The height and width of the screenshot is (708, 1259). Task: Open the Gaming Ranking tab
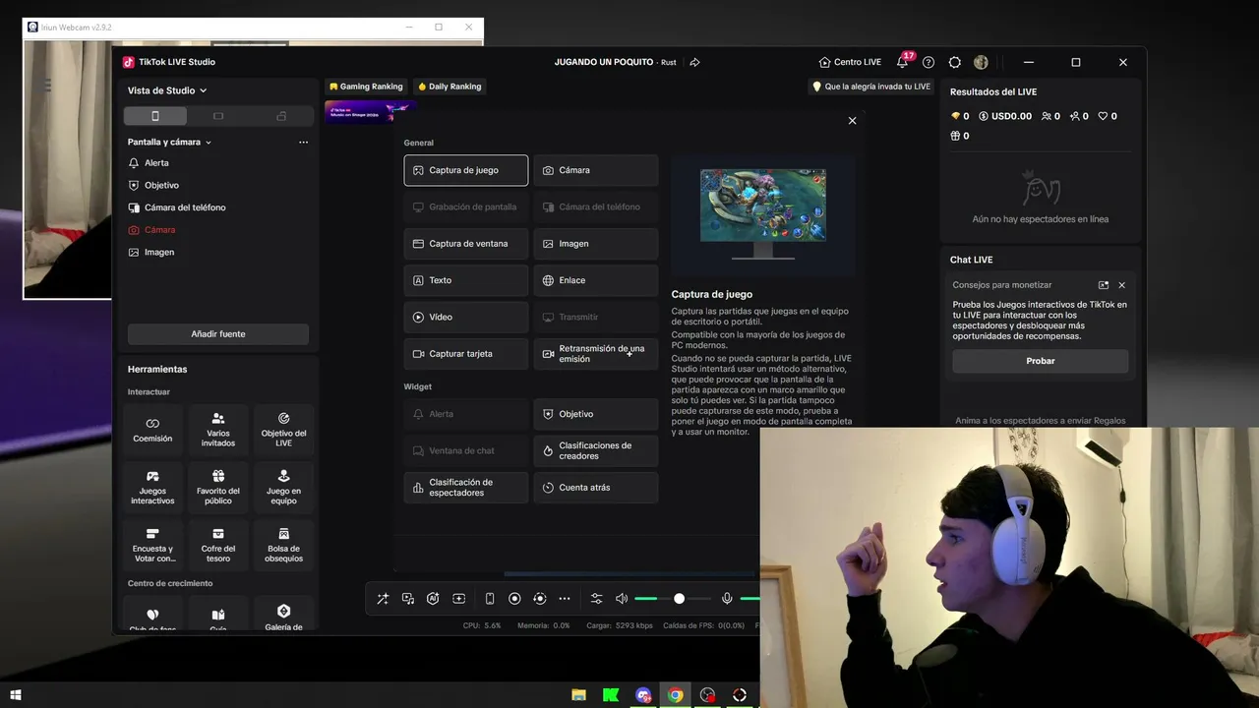coord(366,87)
